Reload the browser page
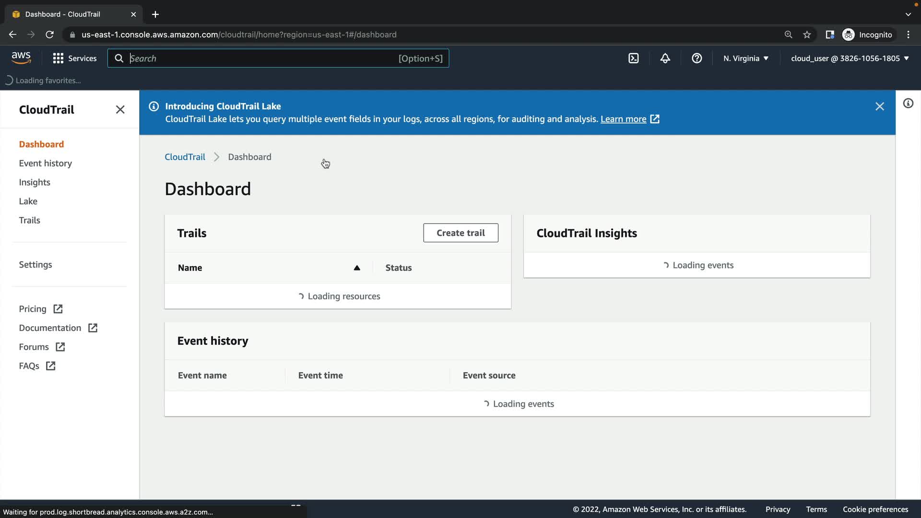This screenshot has height=518, width=921. coord(49,35)
